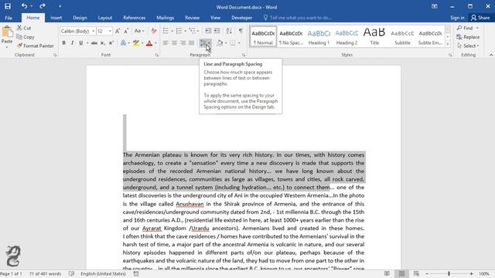Decrease the font size with Shrink Font

tap(126, 31)
